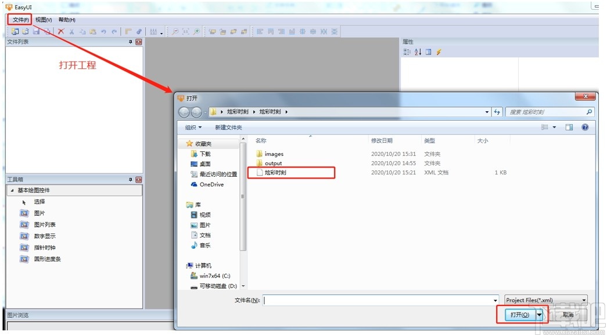
Task: Open the Project Files(*.xml) file type dropdown
Action: (x=584, y=300)
